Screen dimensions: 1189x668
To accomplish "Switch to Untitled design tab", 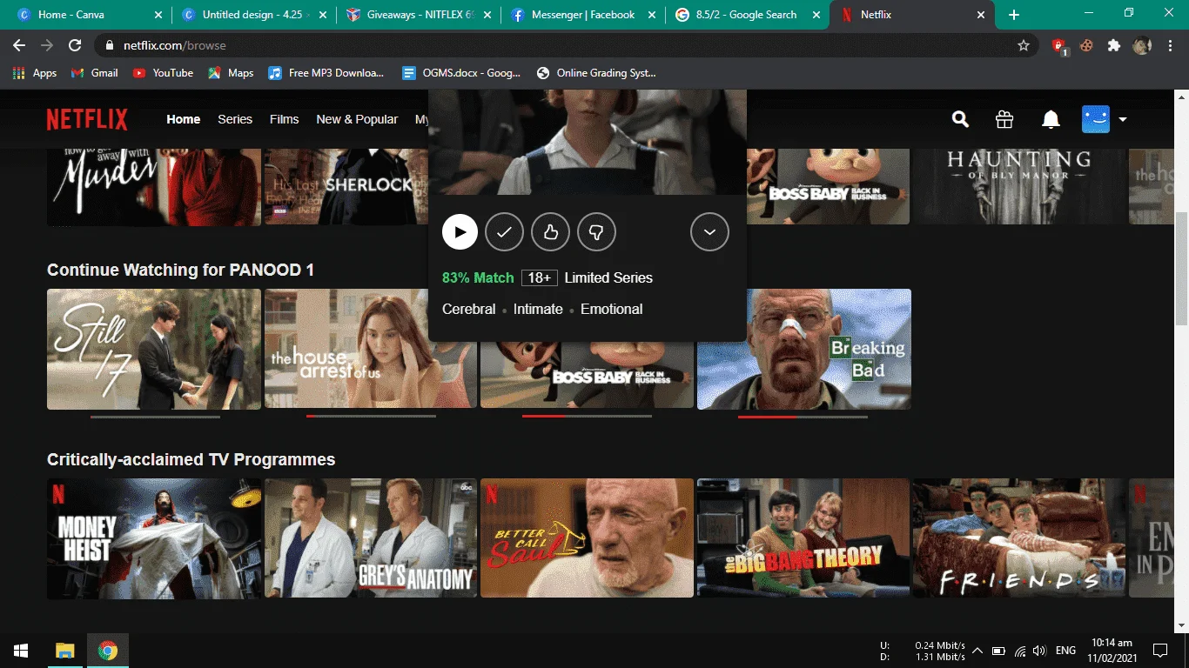I will point(252,15).
